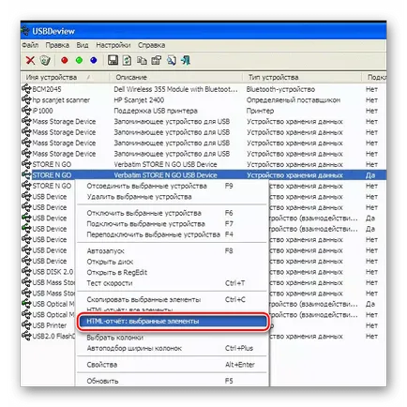Click the properties toolbar icon

click(157, 60)
